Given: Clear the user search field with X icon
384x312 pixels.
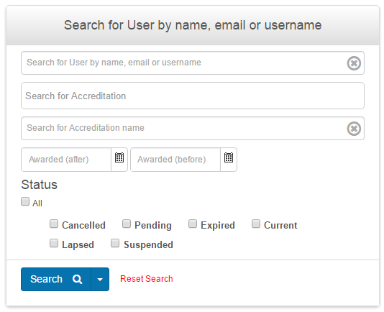Looking at the screenshot, I should click(354, 63).
